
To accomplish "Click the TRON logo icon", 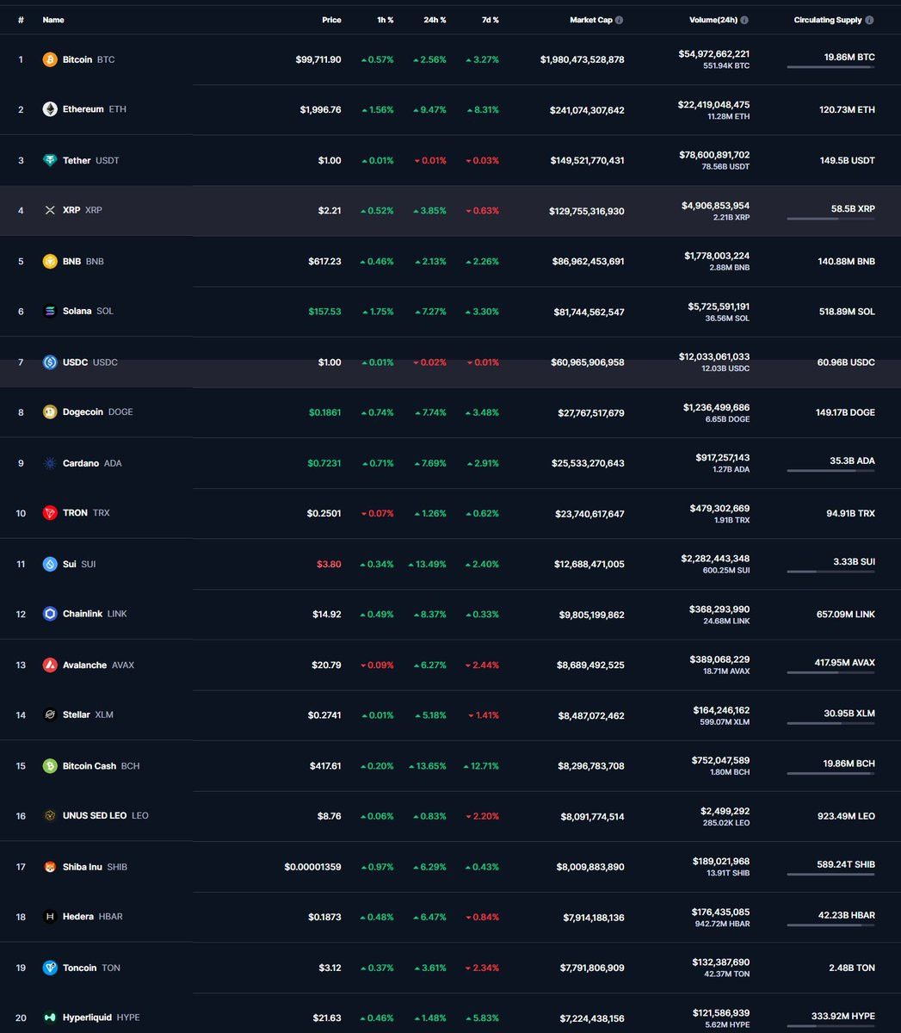I will [x=50, y=513].
